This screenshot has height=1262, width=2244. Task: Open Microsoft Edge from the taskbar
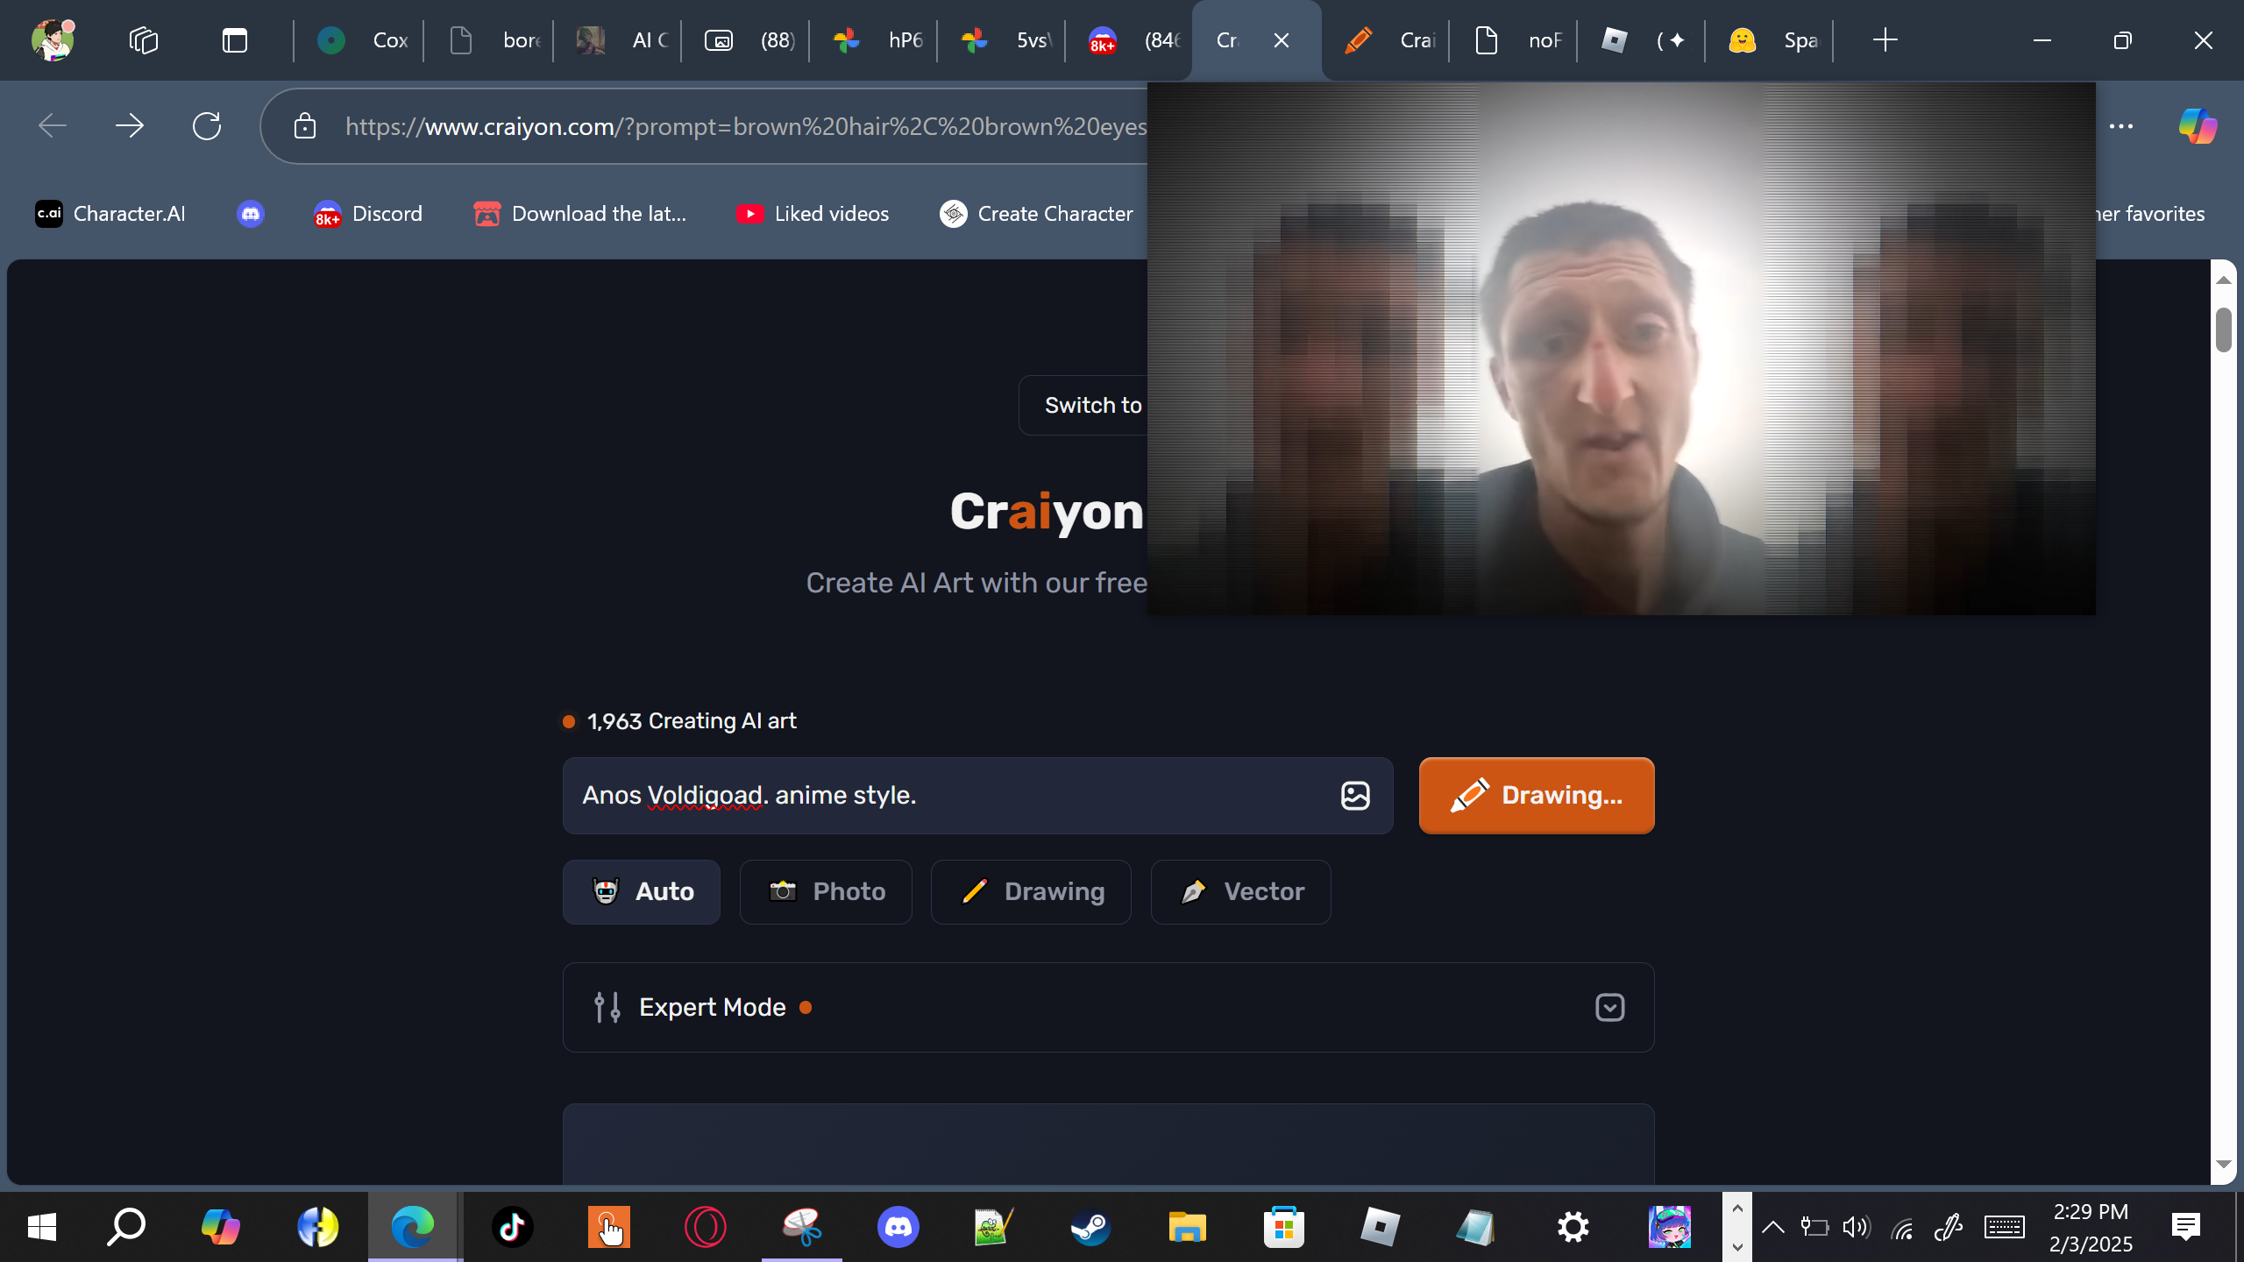413,1227
